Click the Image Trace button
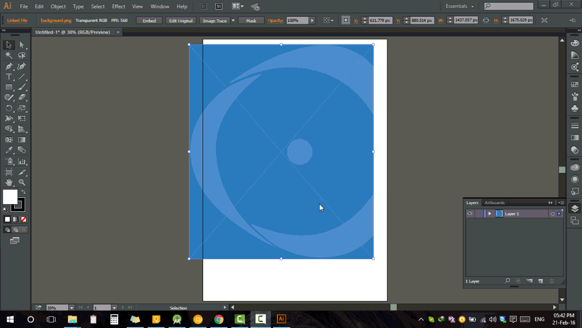582x328 pixels. (215, 20)
